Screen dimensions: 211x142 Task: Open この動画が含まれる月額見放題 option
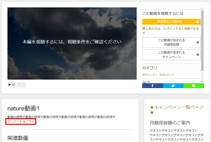click(x=171, y=42)
